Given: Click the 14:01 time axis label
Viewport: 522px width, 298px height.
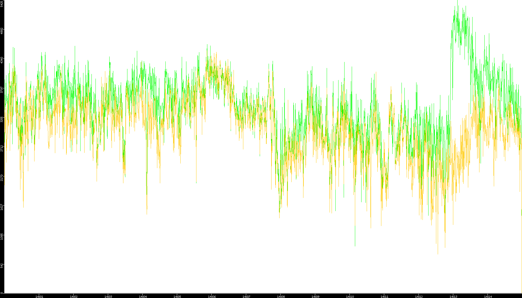Looking at the screenshot, I should tap(39, 296).
